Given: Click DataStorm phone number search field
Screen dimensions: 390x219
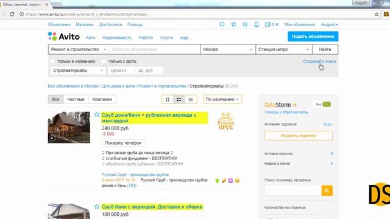Looking at the screenshot, I should [x=293, y=190].
